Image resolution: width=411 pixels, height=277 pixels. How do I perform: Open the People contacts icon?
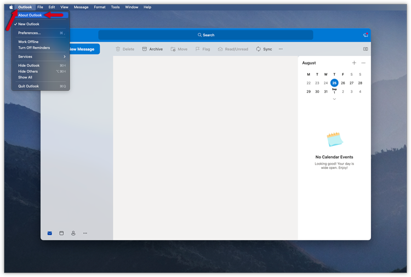(73, 233)
